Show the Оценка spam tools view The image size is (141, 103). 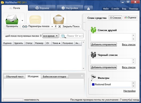pos(130,18)
